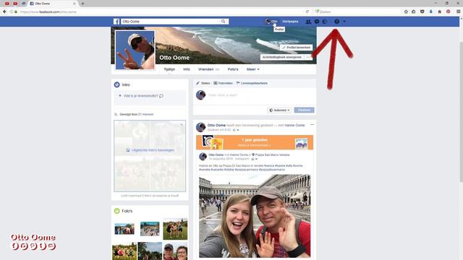Close the Otto Oome browser tab
This screenshot has width=463, height=260.
click(x=75, y=4)
